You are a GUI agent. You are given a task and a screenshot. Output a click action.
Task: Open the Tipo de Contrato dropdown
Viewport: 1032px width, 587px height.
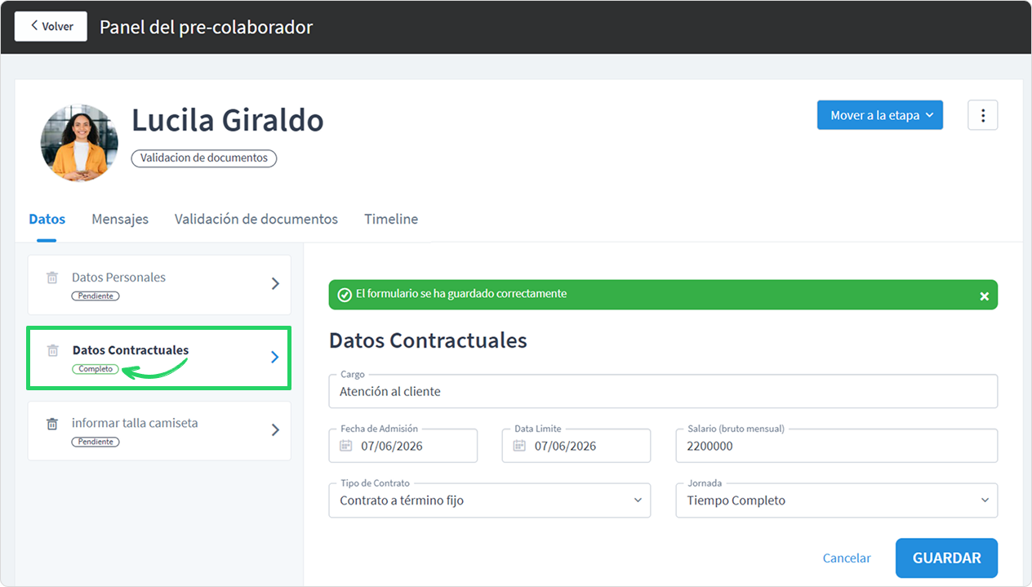[490, 500]
